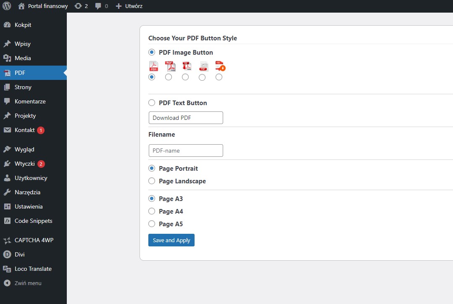Select radio under fifth PDF icon
The image size is (453, 304).
(x=219, y=77)
